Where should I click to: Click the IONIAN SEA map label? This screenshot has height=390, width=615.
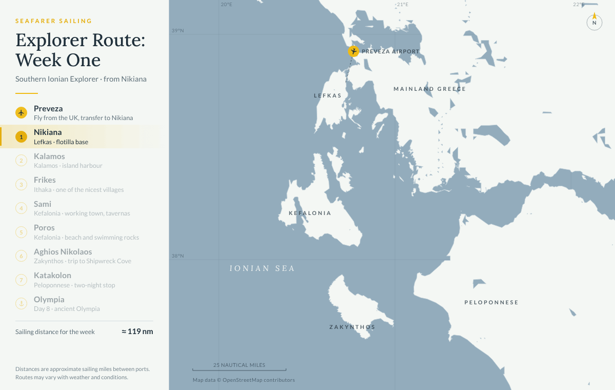(262, 268)
